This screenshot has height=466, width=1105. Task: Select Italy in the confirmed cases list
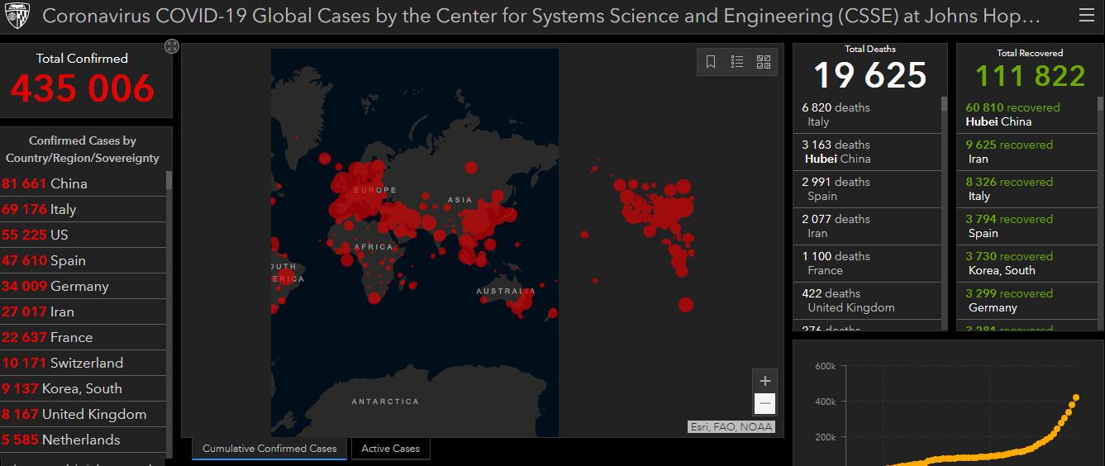[x=83, y=209]
